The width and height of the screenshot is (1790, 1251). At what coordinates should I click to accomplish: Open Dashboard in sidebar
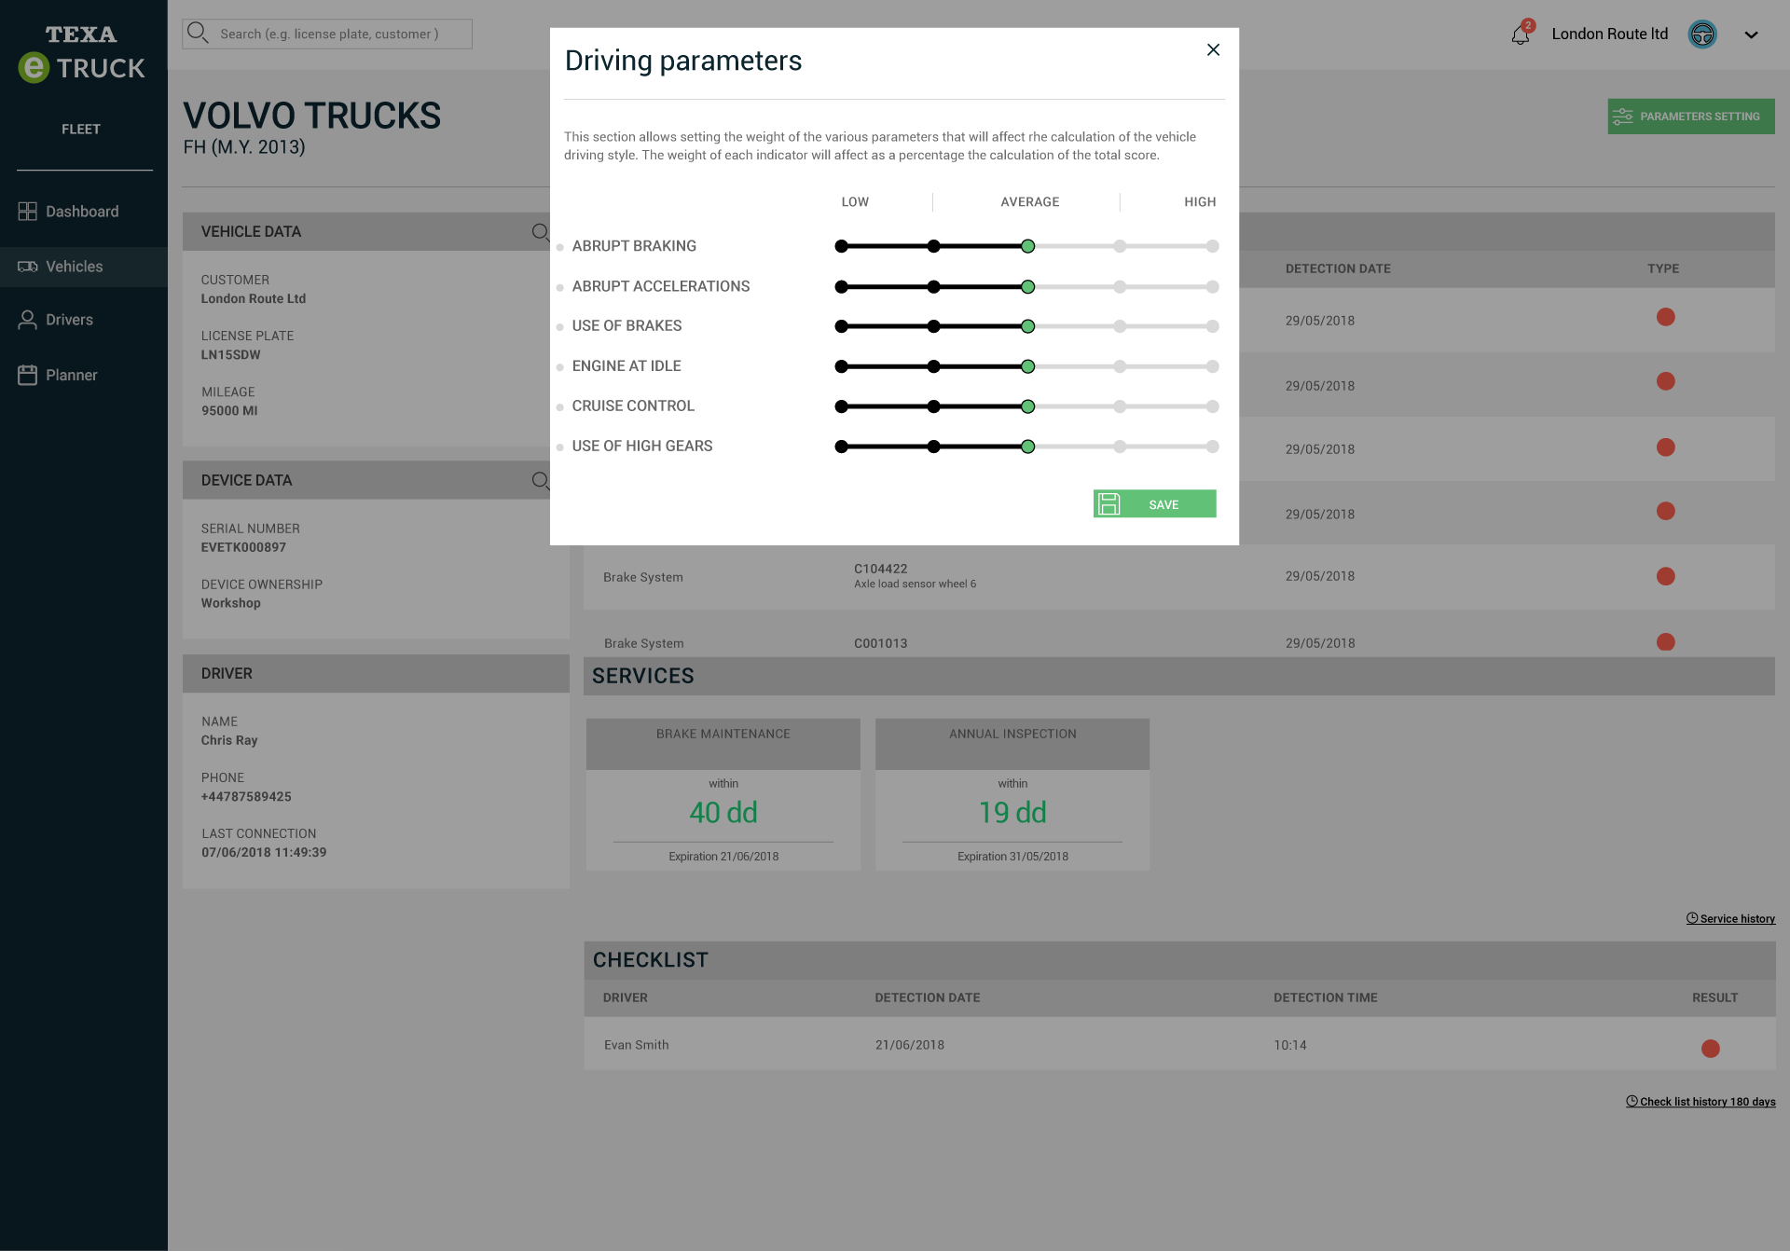click(x=84, y=212)
